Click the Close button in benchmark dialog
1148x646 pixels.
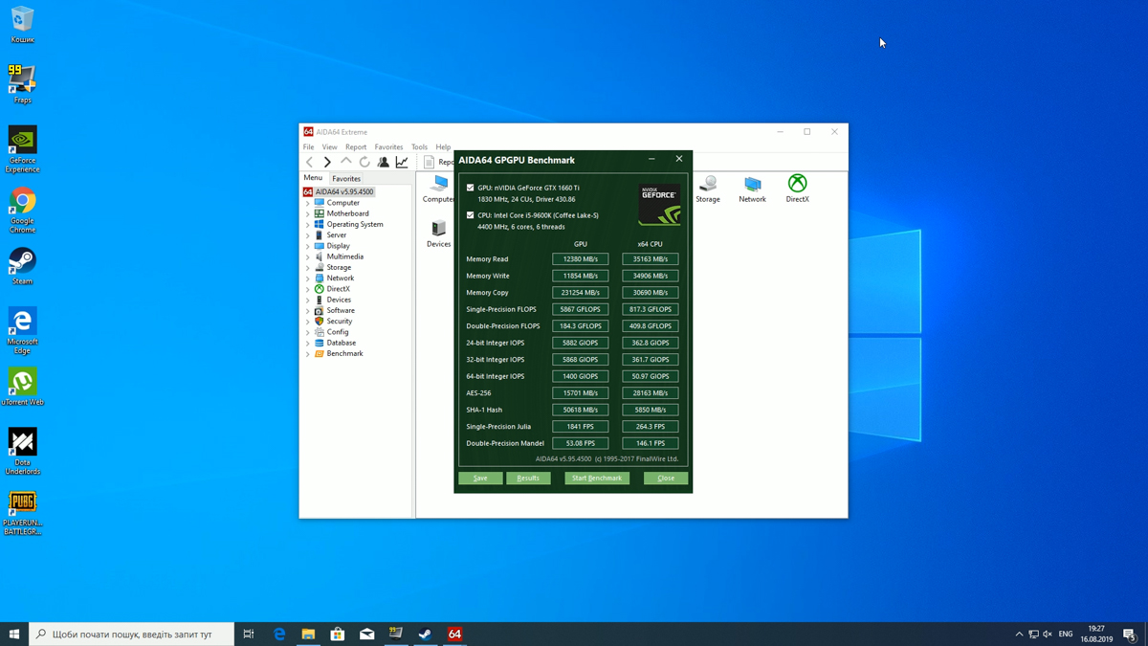[x=666, y=478]
